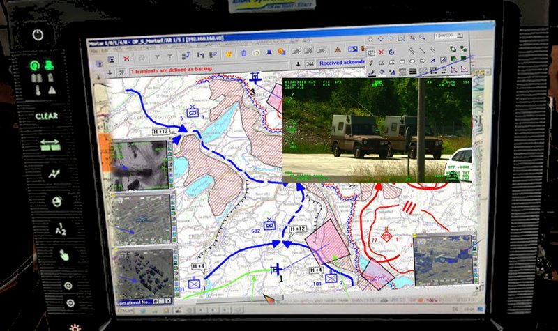Open the top-left grayscale aerial video thumbnail
The image size is (558, 331).
point(139,164)
